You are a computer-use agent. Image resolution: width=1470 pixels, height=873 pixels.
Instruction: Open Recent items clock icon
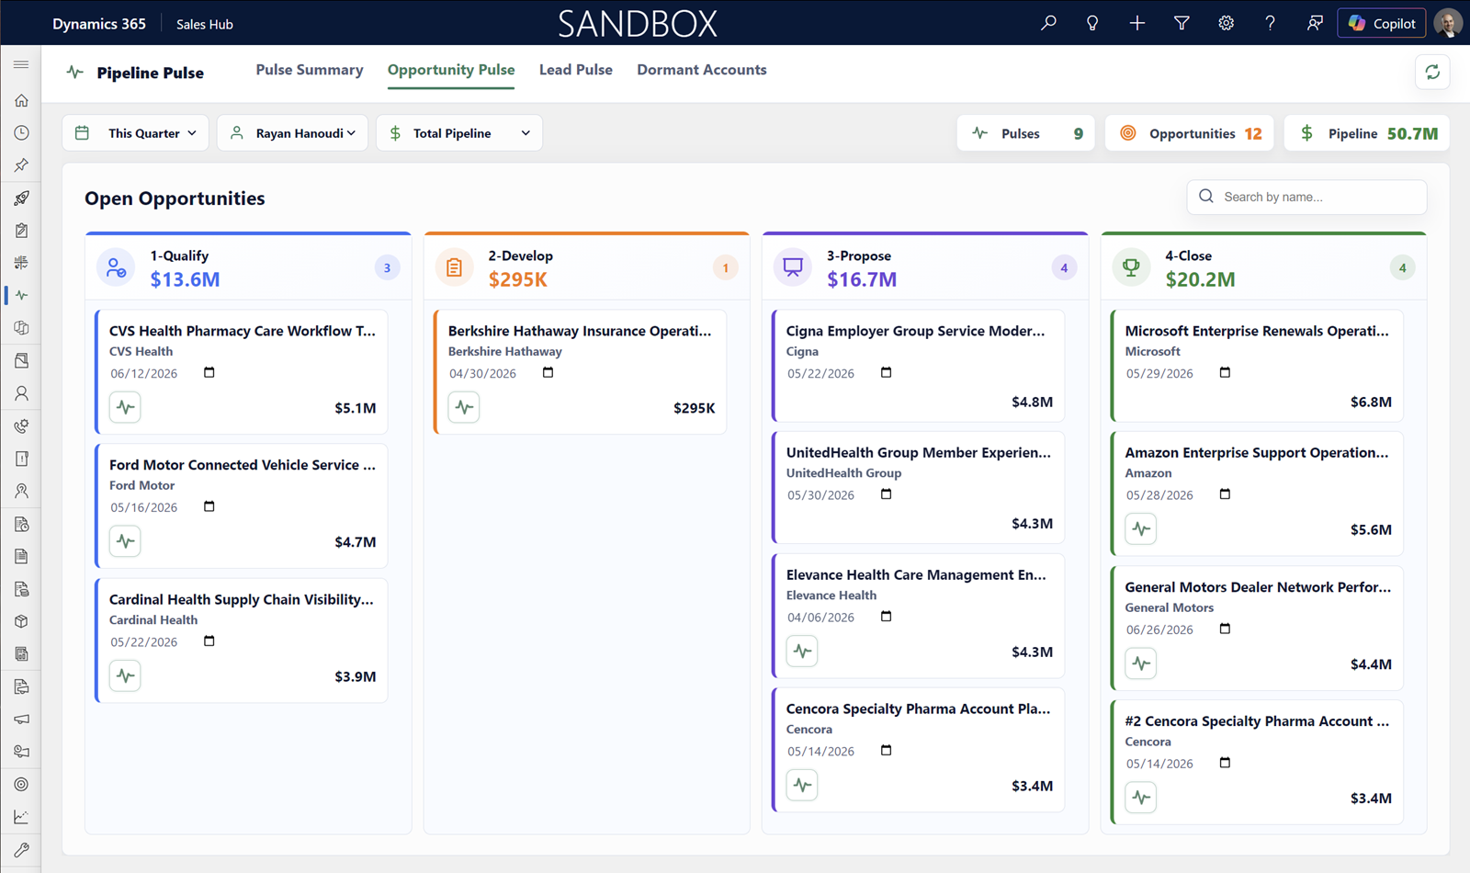[x=21, y=132]
